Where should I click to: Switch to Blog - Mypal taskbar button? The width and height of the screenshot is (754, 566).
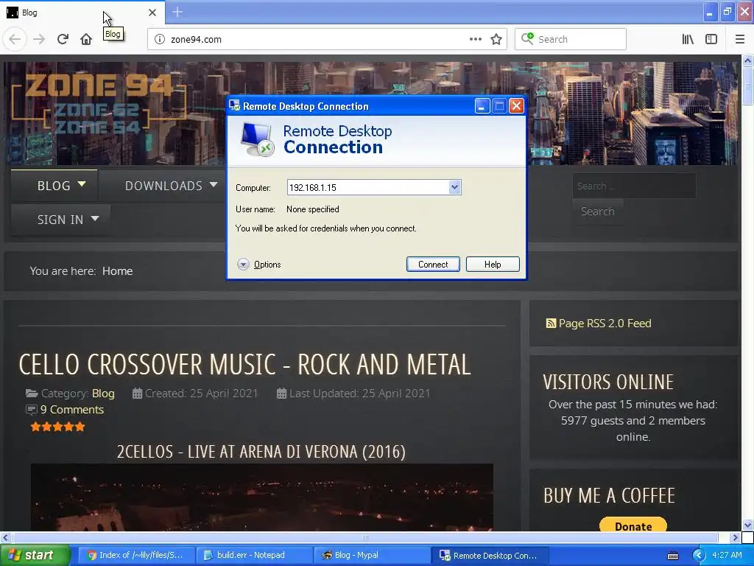[x=372, y=556]
